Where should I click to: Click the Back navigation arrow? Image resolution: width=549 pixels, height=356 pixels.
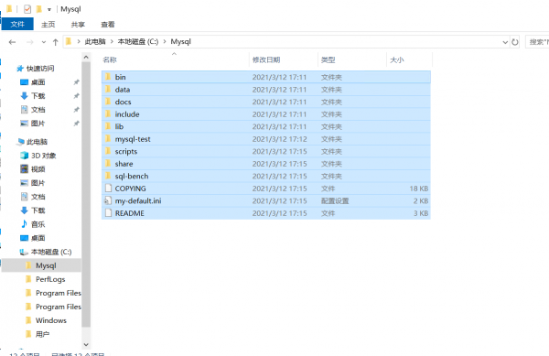click(x=12, y=42)
